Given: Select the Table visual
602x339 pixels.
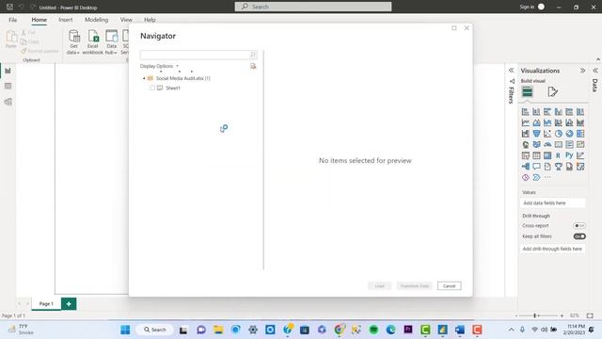Looking at the screenshot, I should click(536, 155).
